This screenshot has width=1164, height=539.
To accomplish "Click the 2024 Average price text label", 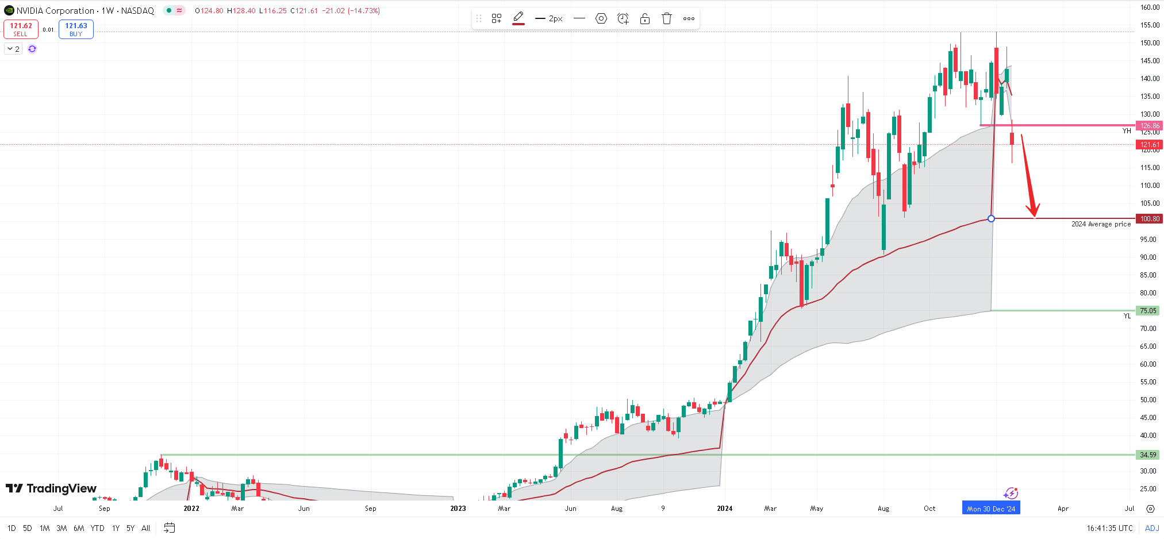I will (x=1101, y=224).
